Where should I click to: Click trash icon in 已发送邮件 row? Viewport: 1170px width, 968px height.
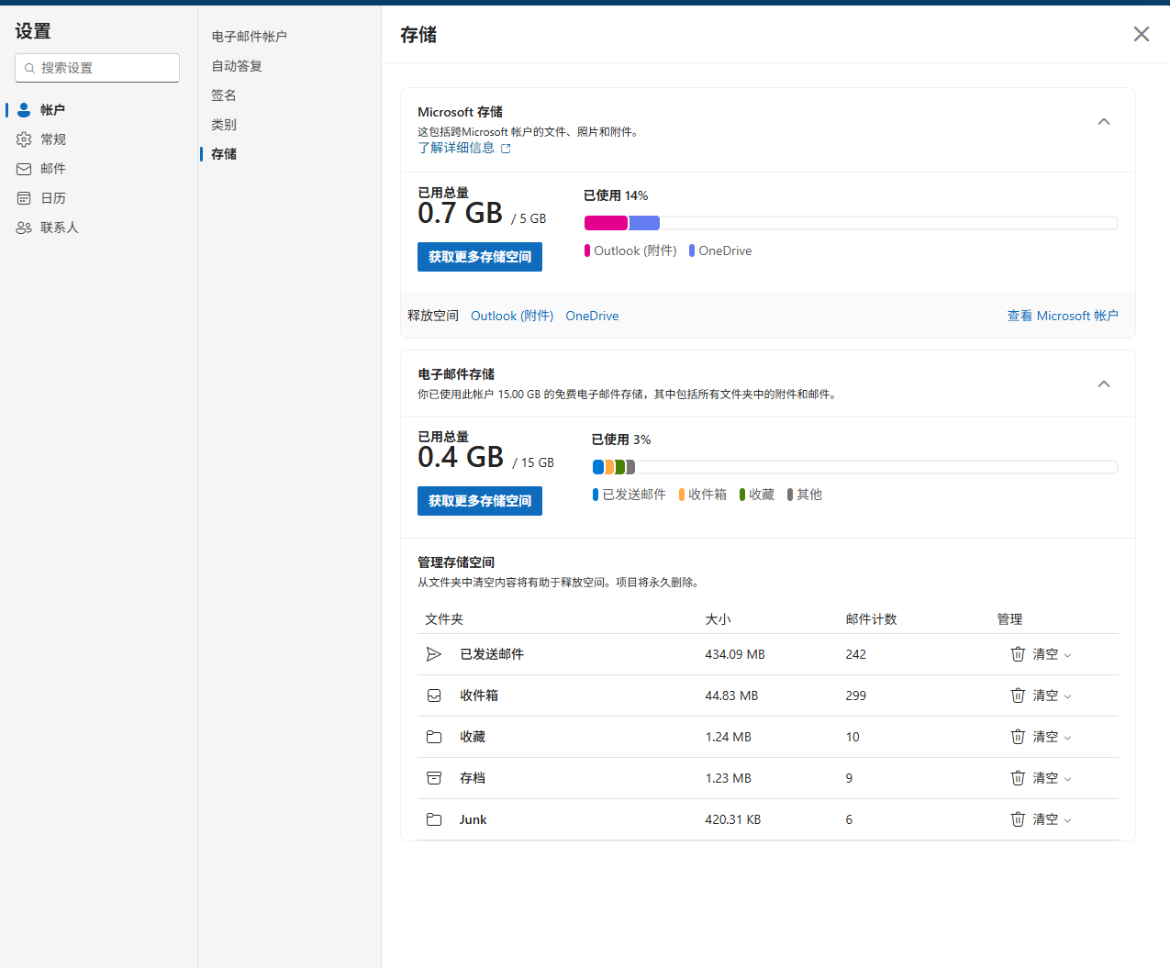point(1018,654)
